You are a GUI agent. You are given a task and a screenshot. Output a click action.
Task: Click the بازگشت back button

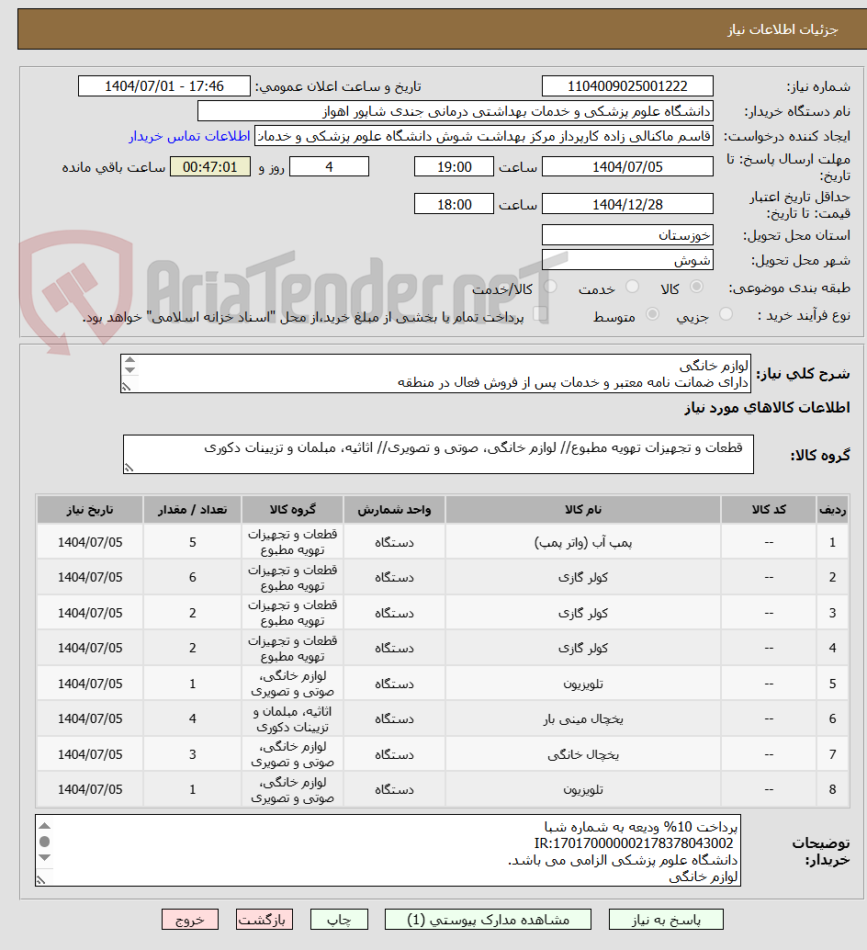coord(265,919)
